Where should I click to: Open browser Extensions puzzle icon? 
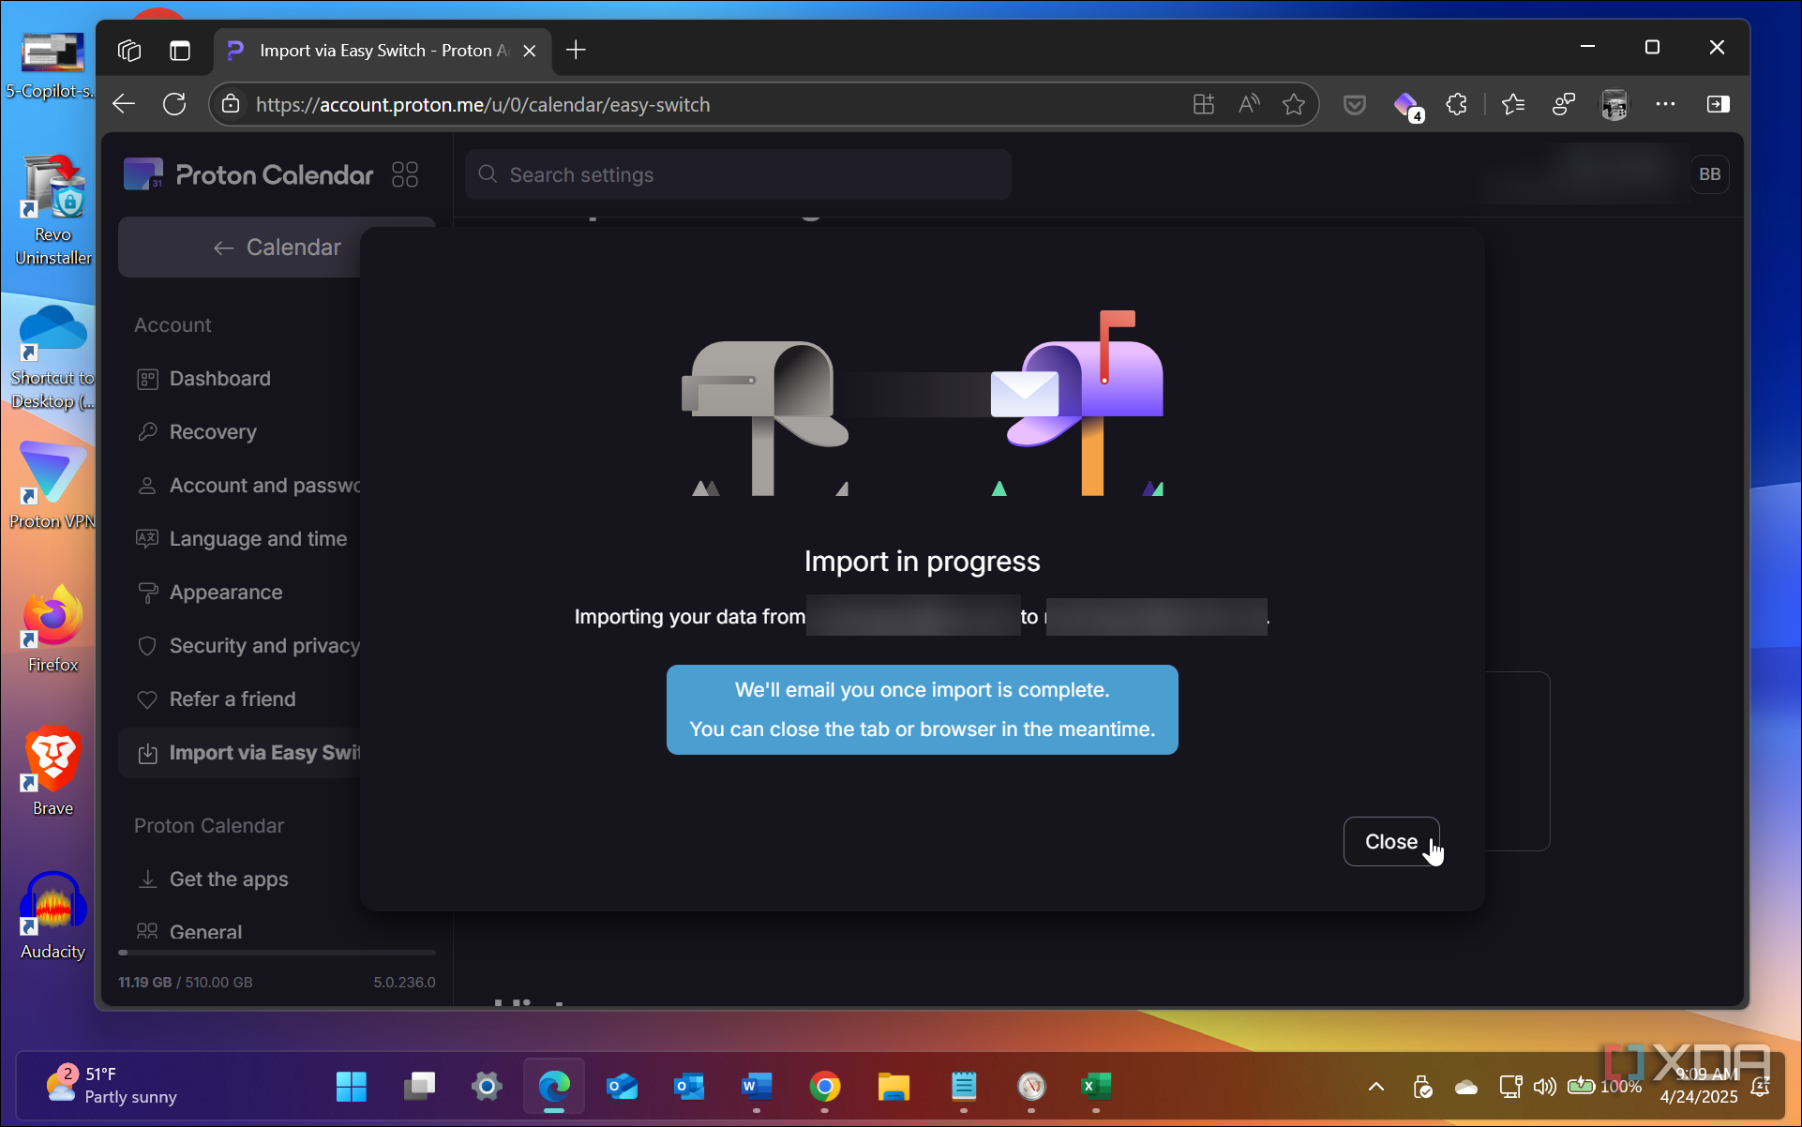[x=1456, y=104]
